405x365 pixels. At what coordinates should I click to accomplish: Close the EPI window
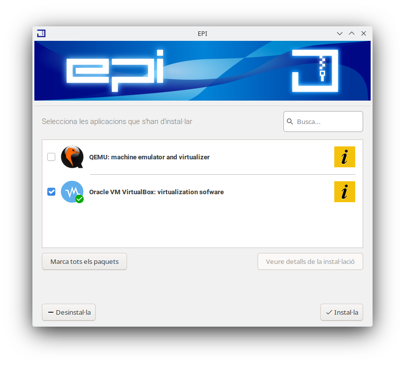[364, 33]
